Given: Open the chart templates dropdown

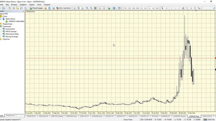Looking at the screenshot, I should tap(120, 8).
